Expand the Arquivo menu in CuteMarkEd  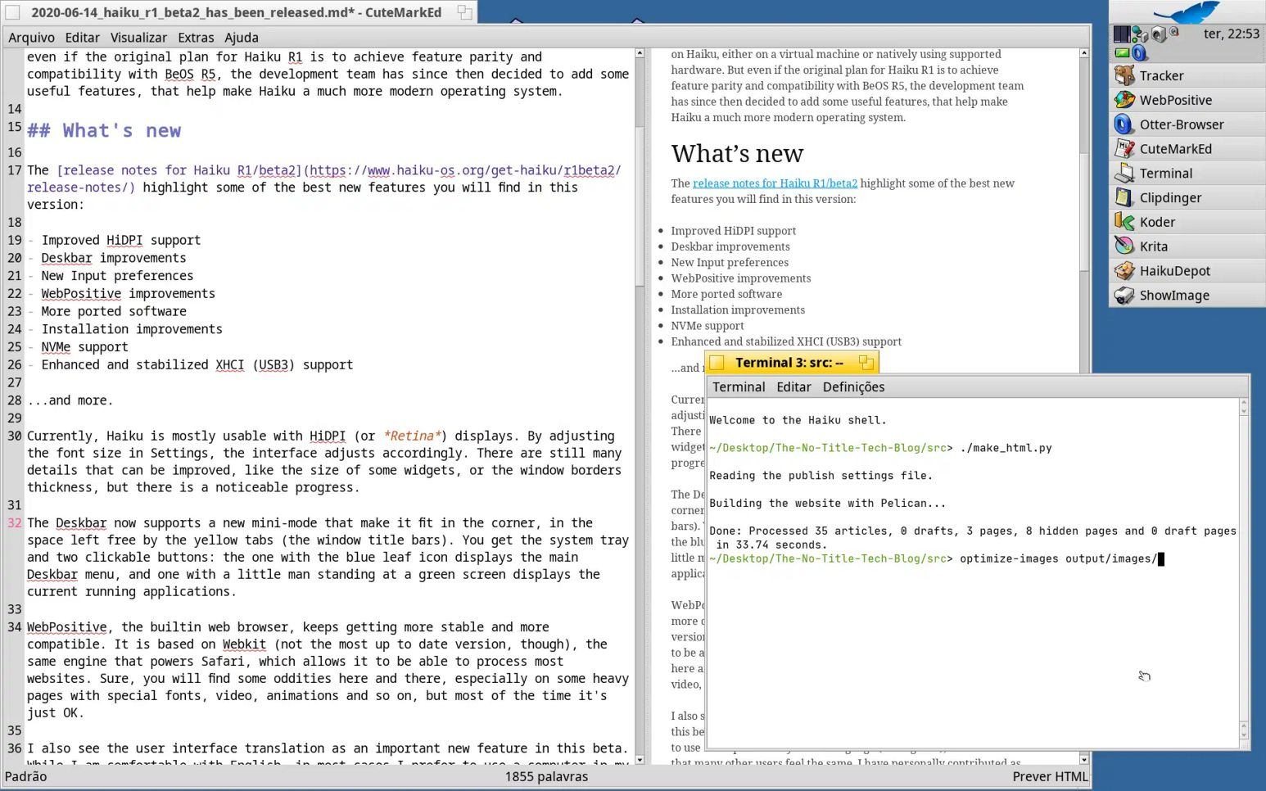click(x=31, y=38)
